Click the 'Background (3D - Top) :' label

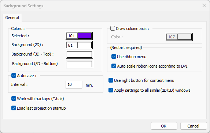click(33, 54)
